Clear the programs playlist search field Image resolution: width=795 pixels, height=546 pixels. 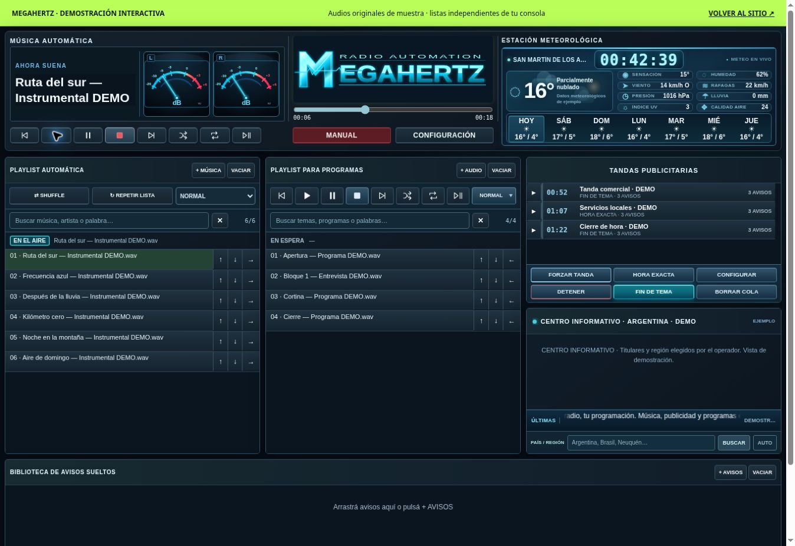[x=481, y=221]
